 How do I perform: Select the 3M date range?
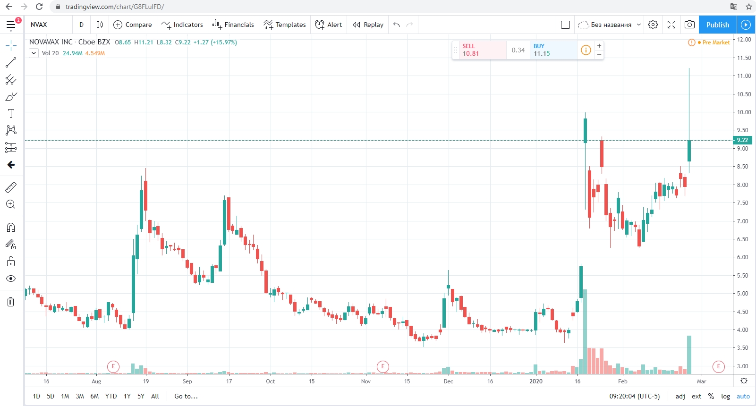pos(80,396)
